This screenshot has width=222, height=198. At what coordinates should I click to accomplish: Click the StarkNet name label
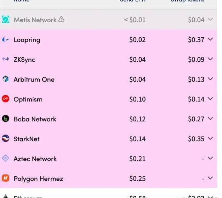27,139
